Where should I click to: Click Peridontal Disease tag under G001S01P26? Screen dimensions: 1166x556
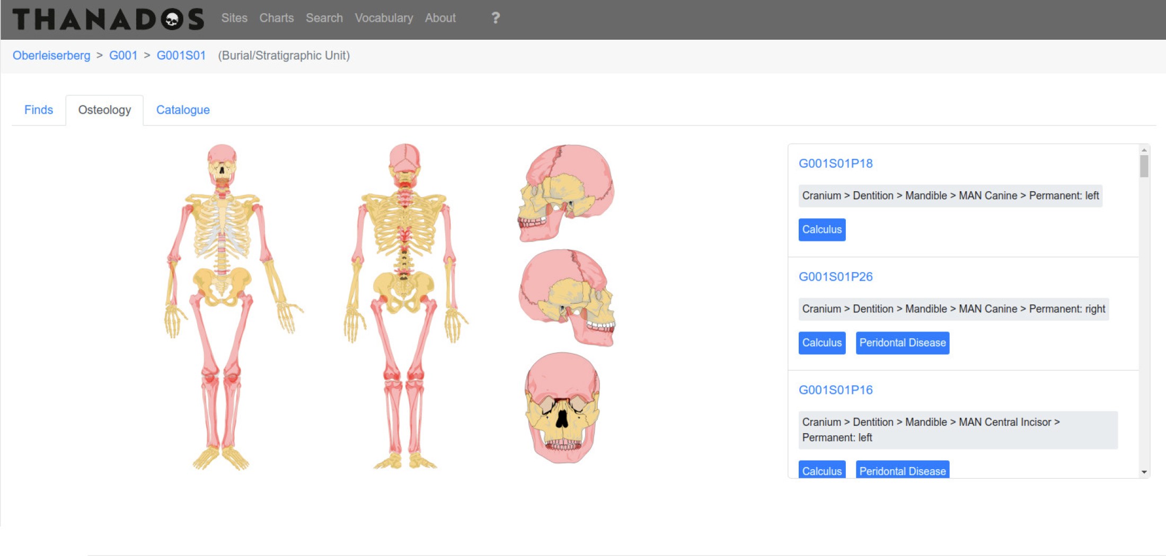click(x=902, y=343)
